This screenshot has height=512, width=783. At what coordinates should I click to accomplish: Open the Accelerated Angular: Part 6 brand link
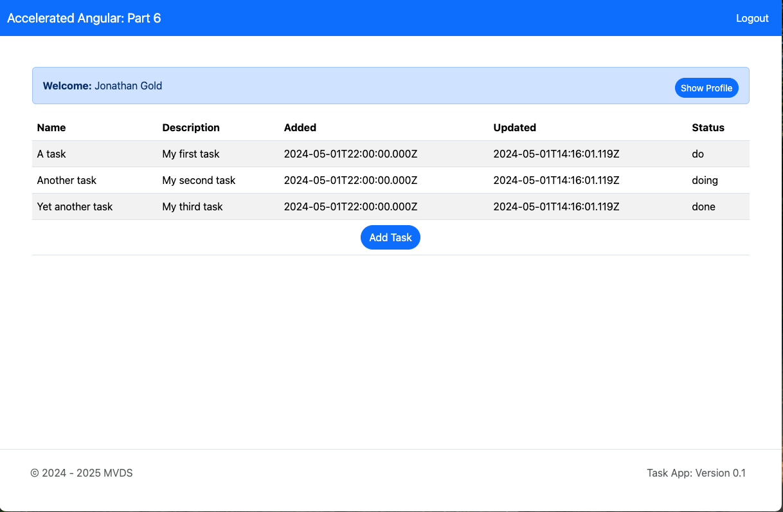click(x=84, y=18)
